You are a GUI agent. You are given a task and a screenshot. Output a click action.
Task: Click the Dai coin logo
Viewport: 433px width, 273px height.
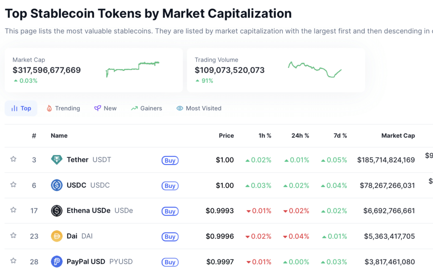click(x=57, y=236)
